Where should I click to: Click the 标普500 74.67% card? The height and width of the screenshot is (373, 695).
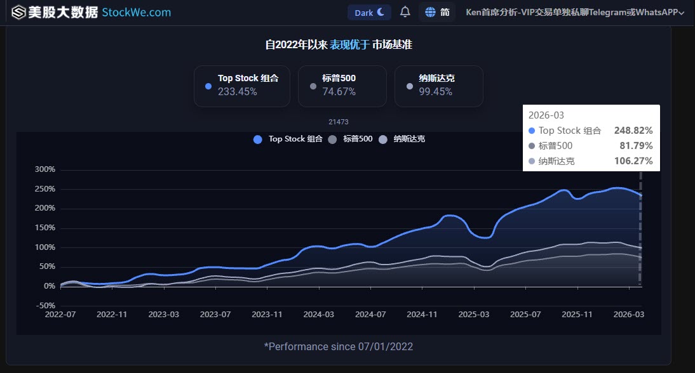click(344, 86)
